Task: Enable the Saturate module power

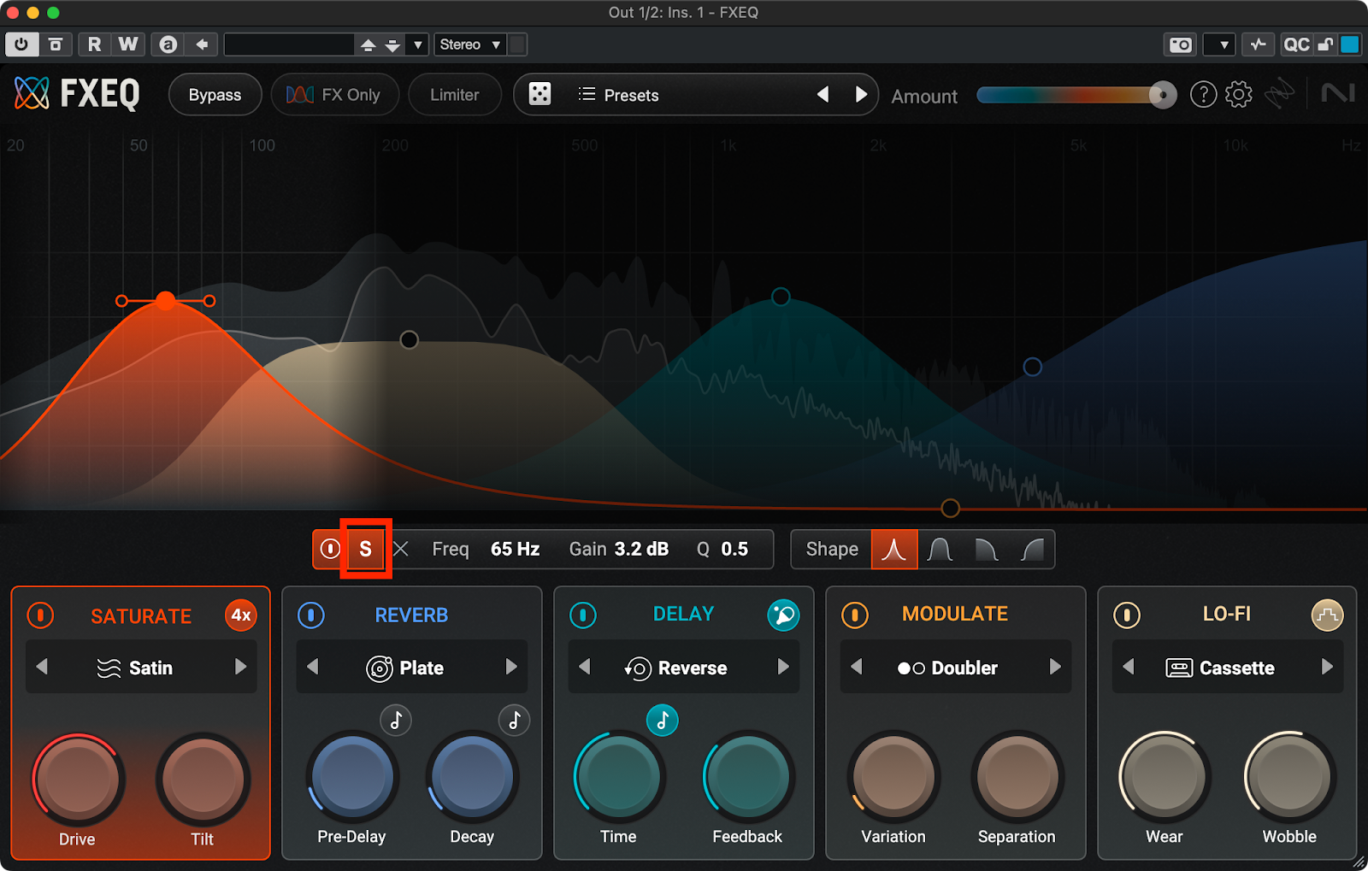Action: coord(40,615)
